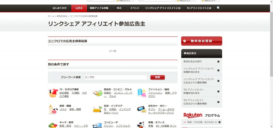Click the 花 link under 生活・インテリア
The image size is (273, 128).
point(105,109)
